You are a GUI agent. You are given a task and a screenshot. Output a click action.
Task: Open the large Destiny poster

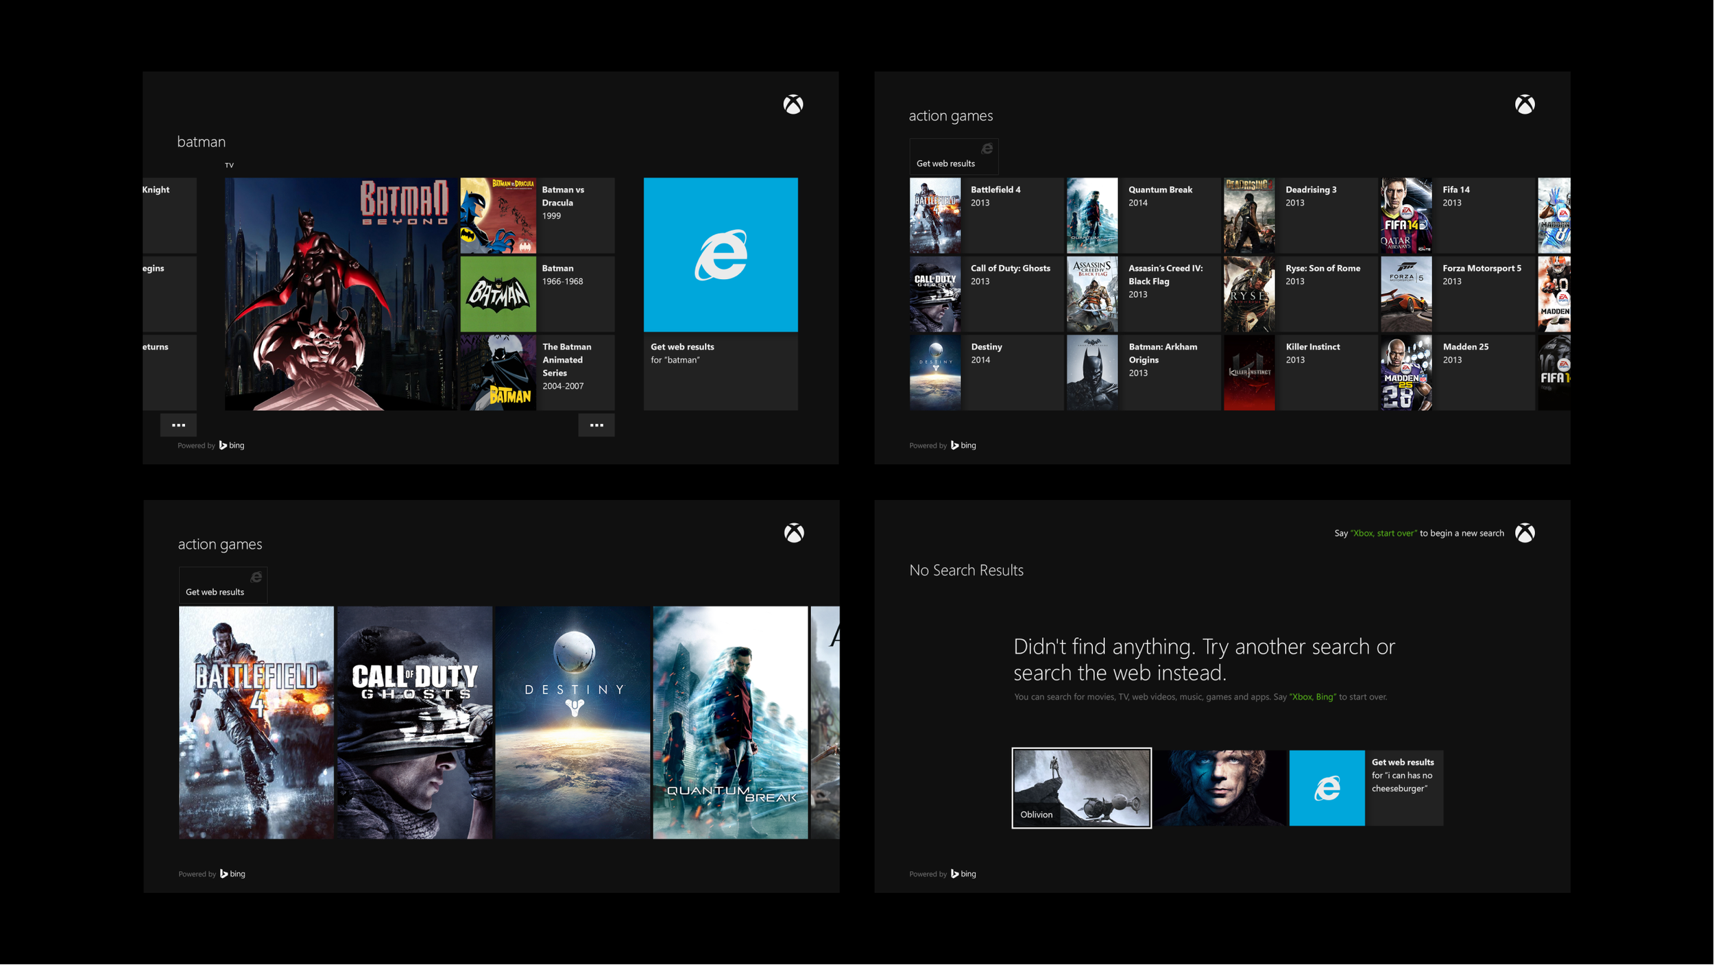pos(572,722)
